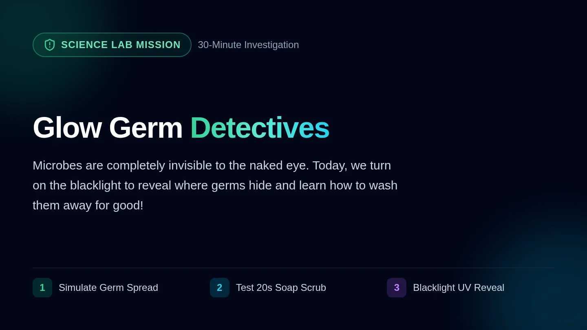Click the shield alert icon in the badge
Viewport: 587px width, 330px height.
50,45
